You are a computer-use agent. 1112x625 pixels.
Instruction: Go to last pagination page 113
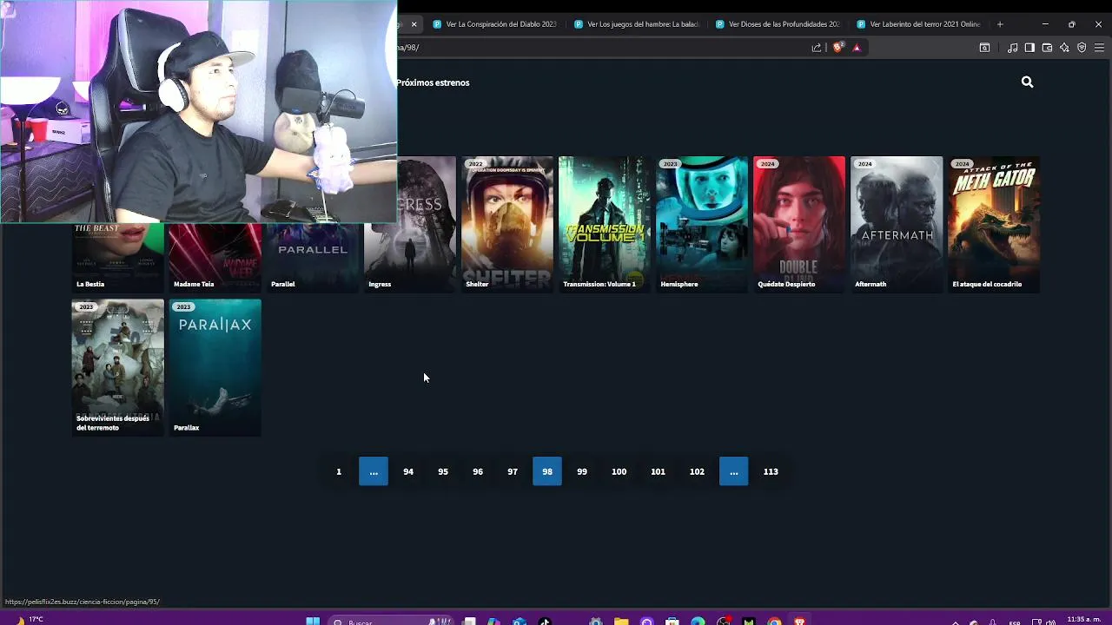pos(771,471)
